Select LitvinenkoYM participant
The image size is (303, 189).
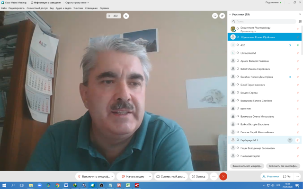(x=264, y=53)
